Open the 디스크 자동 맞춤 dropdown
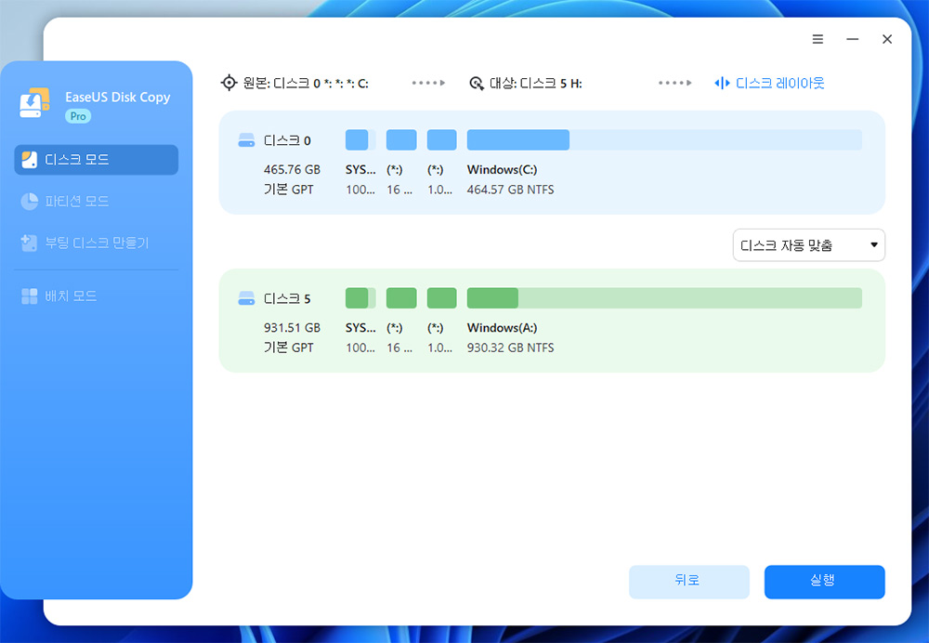Viewport: 929px width, 643px height. tap(809, 244)
